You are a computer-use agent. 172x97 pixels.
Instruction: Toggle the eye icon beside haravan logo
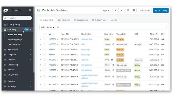coord(30,10)
